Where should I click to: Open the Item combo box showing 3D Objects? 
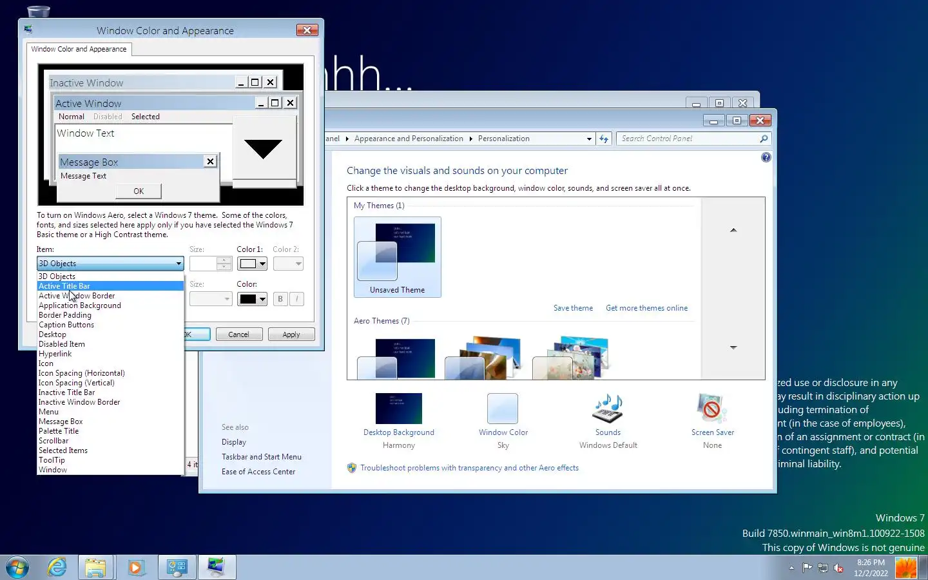pos(110,264)
